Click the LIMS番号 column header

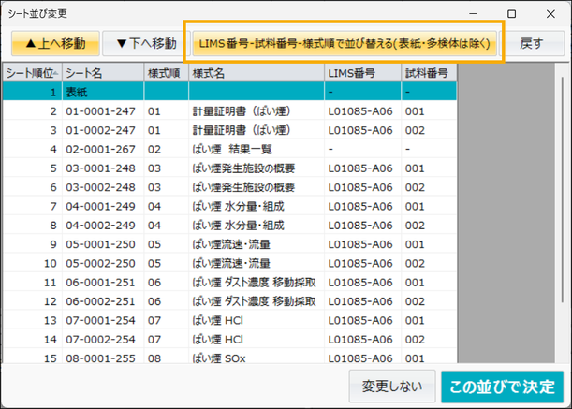click(362, 73)
